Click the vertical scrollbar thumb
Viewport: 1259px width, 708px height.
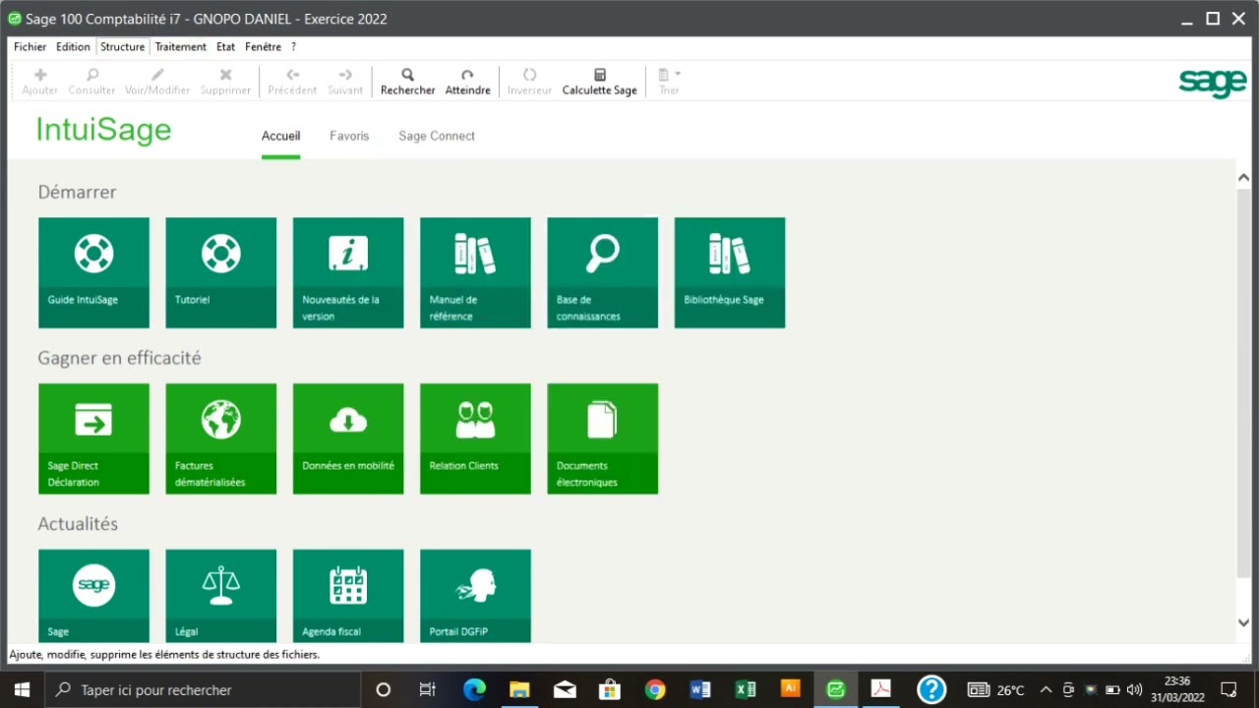(x=1243, y=383)
